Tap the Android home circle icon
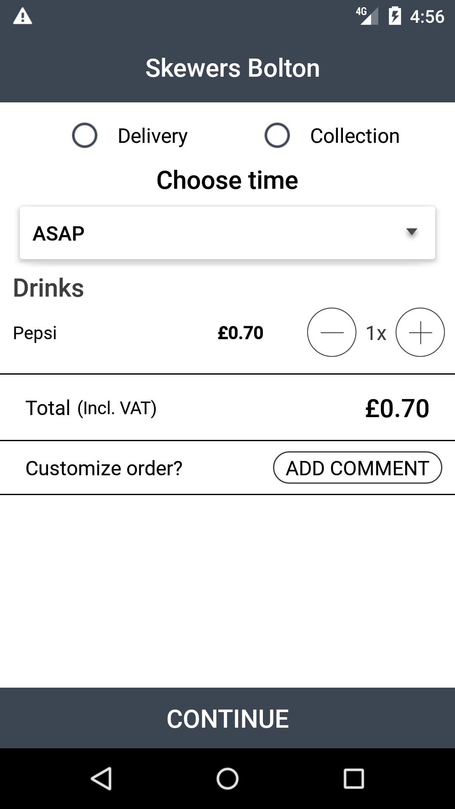 227,778
